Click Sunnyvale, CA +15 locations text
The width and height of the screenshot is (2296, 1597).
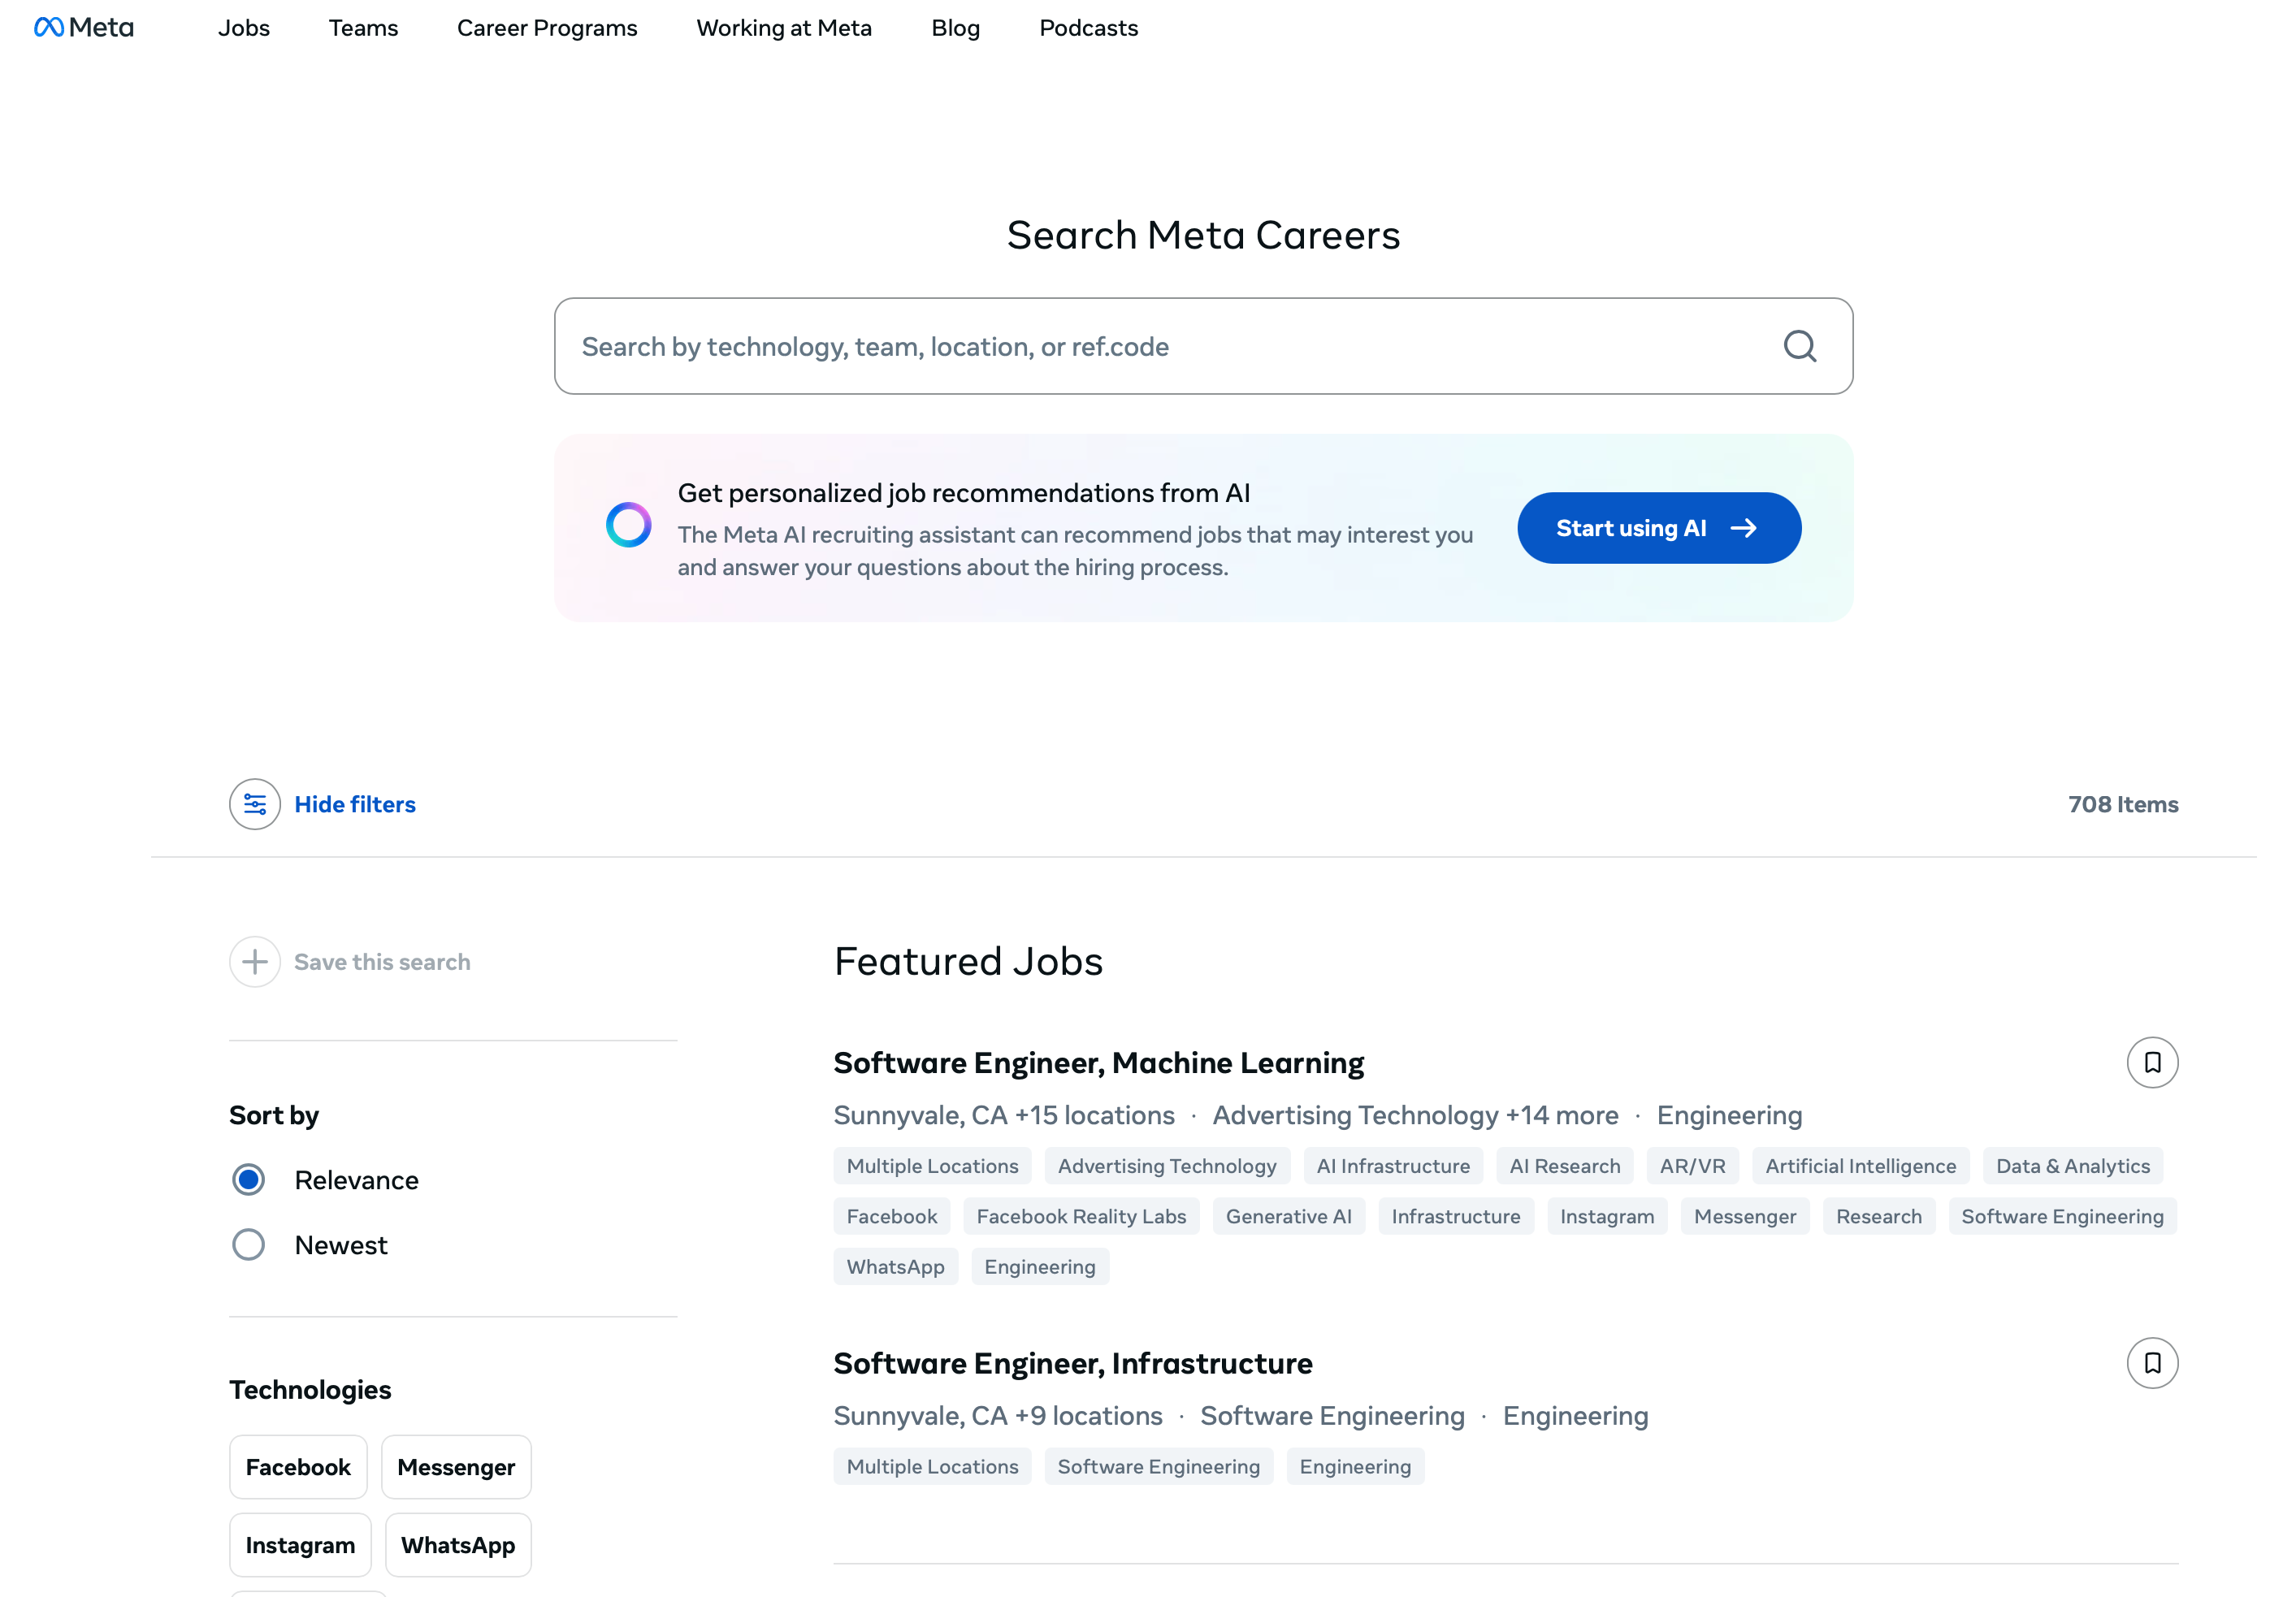click(1004, 1115)
